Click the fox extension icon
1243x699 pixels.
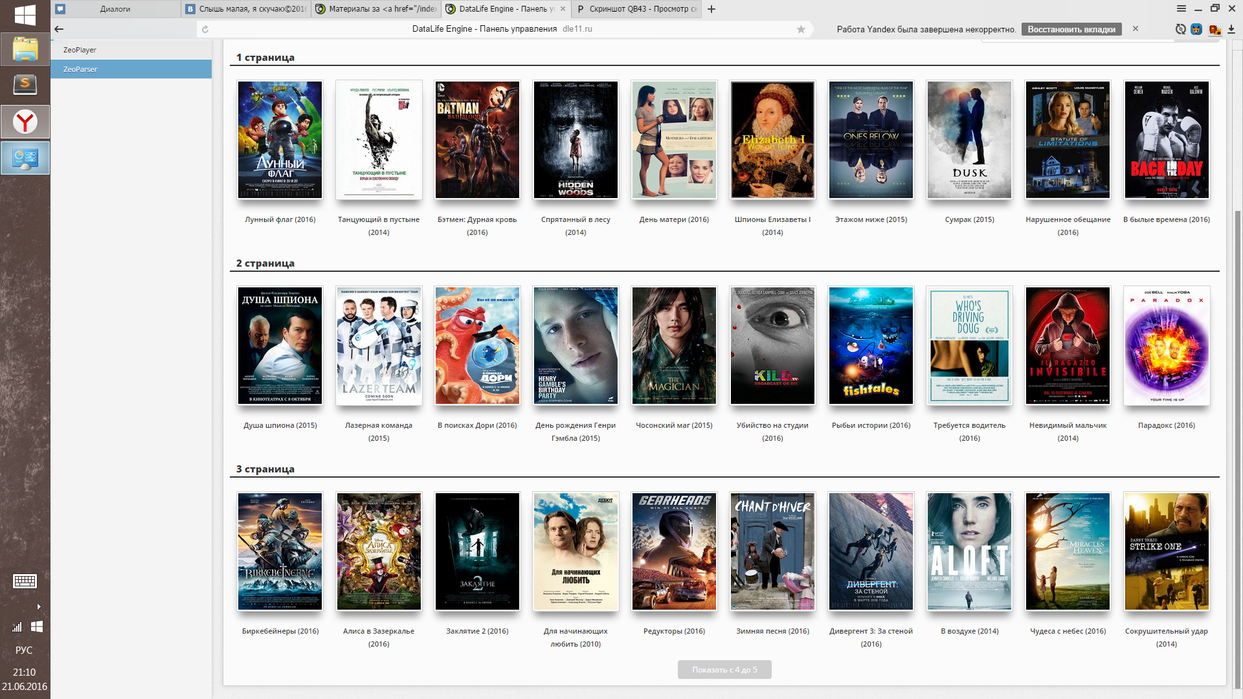(1196, 29)
